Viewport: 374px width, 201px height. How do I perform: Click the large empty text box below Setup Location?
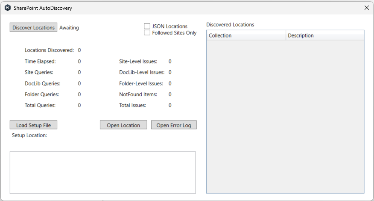pyautogui.click(x=102, y=172)
